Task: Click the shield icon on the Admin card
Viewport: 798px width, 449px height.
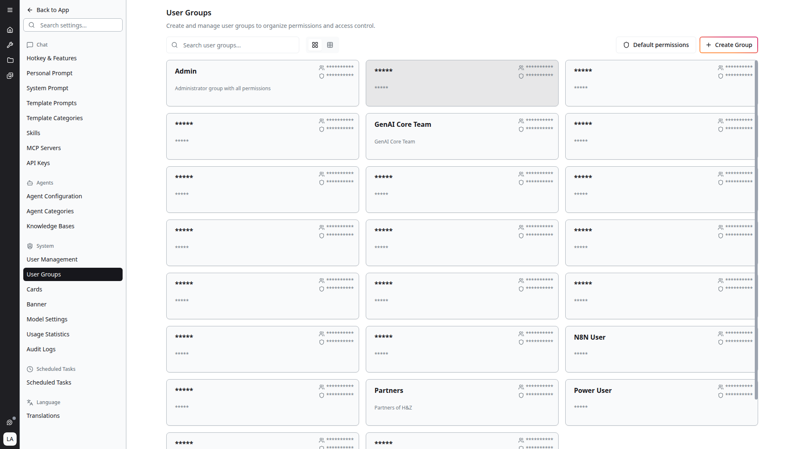Action: [x=322, y=76]
